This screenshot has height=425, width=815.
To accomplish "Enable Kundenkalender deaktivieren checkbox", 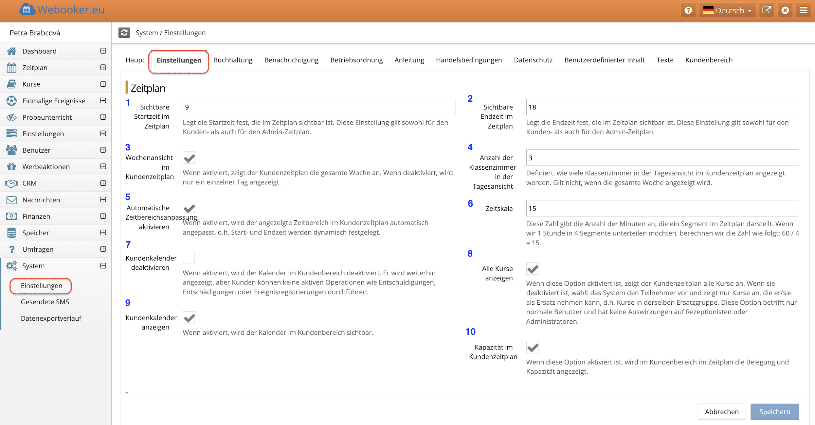I will click(189, 258).
